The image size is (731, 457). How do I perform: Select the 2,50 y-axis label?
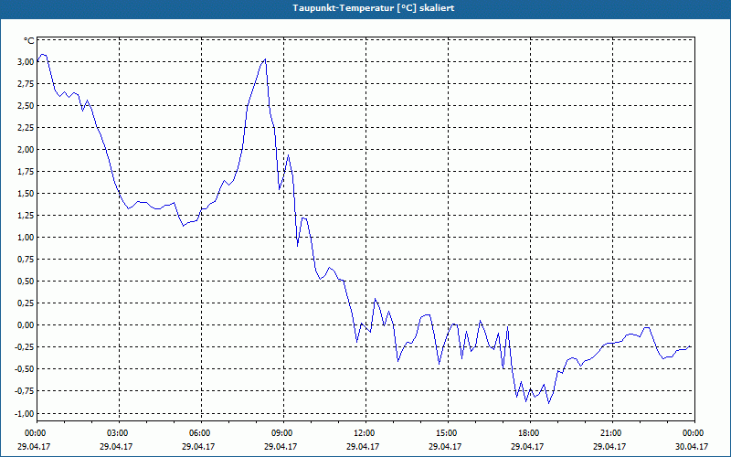tap(26, 105)
